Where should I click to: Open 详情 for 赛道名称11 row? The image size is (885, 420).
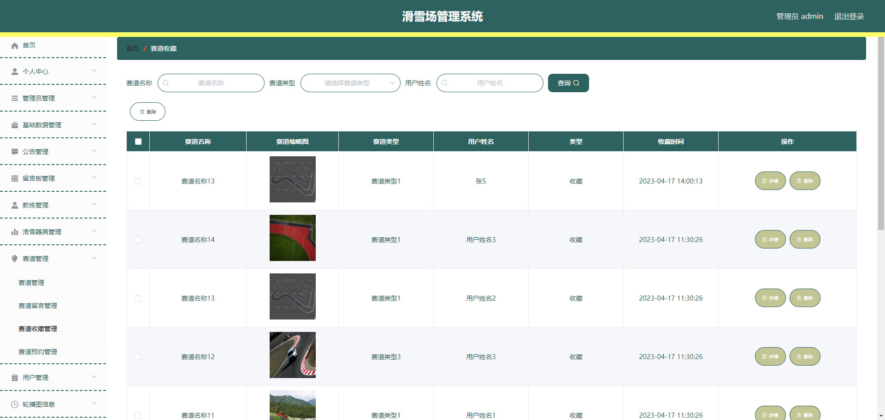click(770, 414)
